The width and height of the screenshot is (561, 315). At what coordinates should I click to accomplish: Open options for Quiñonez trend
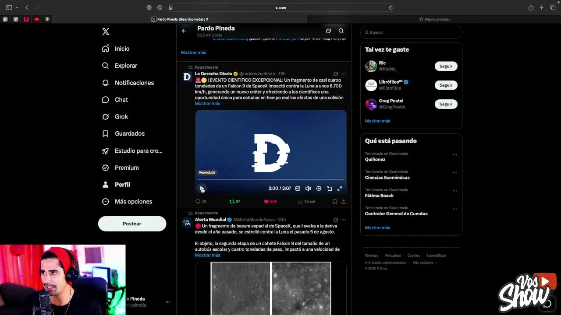click(454, 155)
